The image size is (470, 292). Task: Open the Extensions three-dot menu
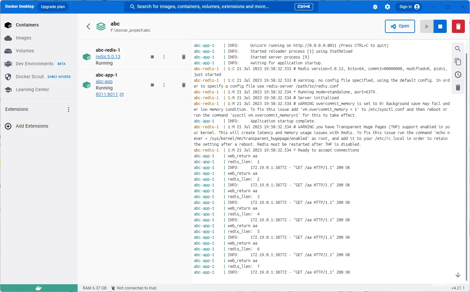[x=68, y=109]
